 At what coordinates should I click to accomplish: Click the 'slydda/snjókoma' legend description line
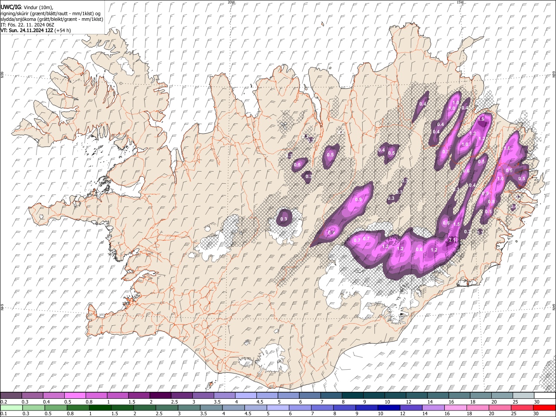pos(52,19)
